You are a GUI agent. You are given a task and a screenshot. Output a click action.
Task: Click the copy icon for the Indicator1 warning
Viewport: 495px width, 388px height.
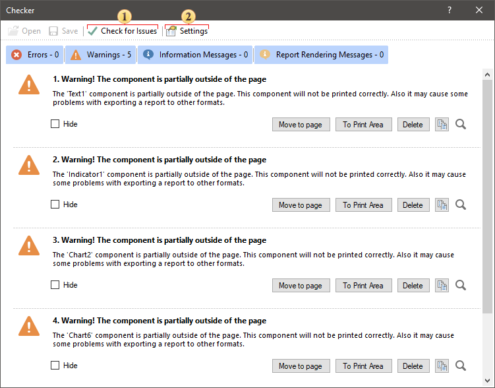442,205
